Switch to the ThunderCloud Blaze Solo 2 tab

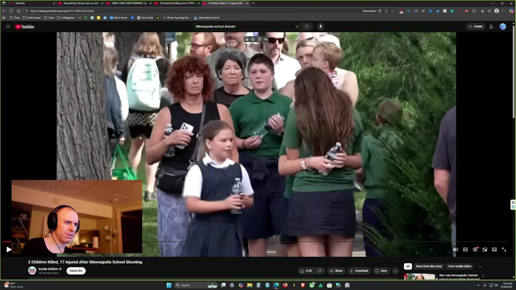[176, 3]
